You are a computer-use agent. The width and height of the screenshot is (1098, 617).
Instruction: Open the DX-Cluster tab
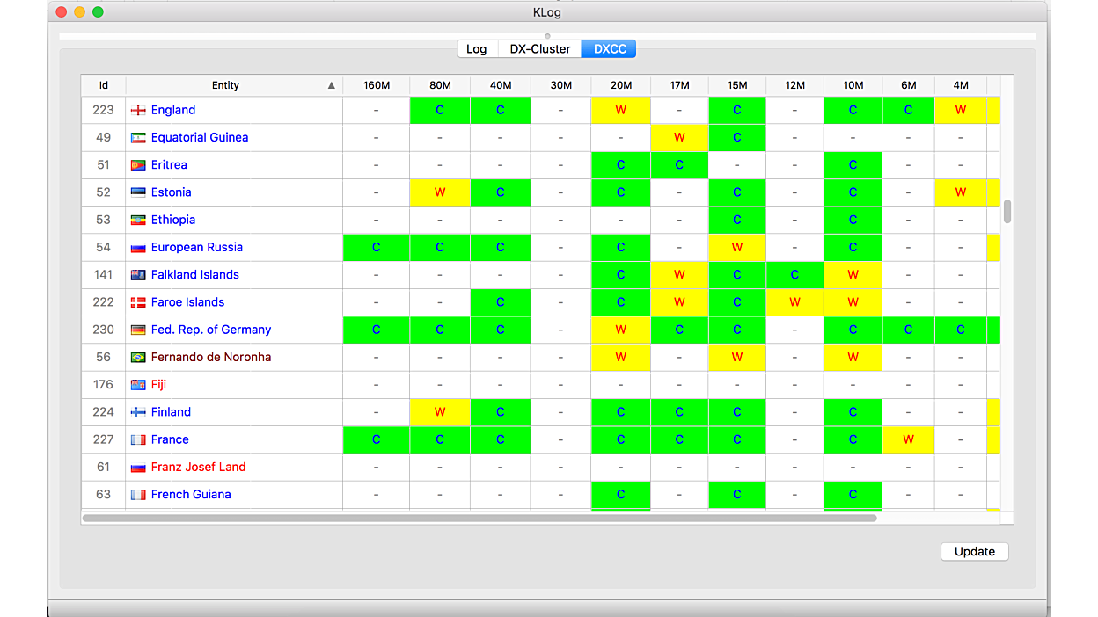(540, 49)
